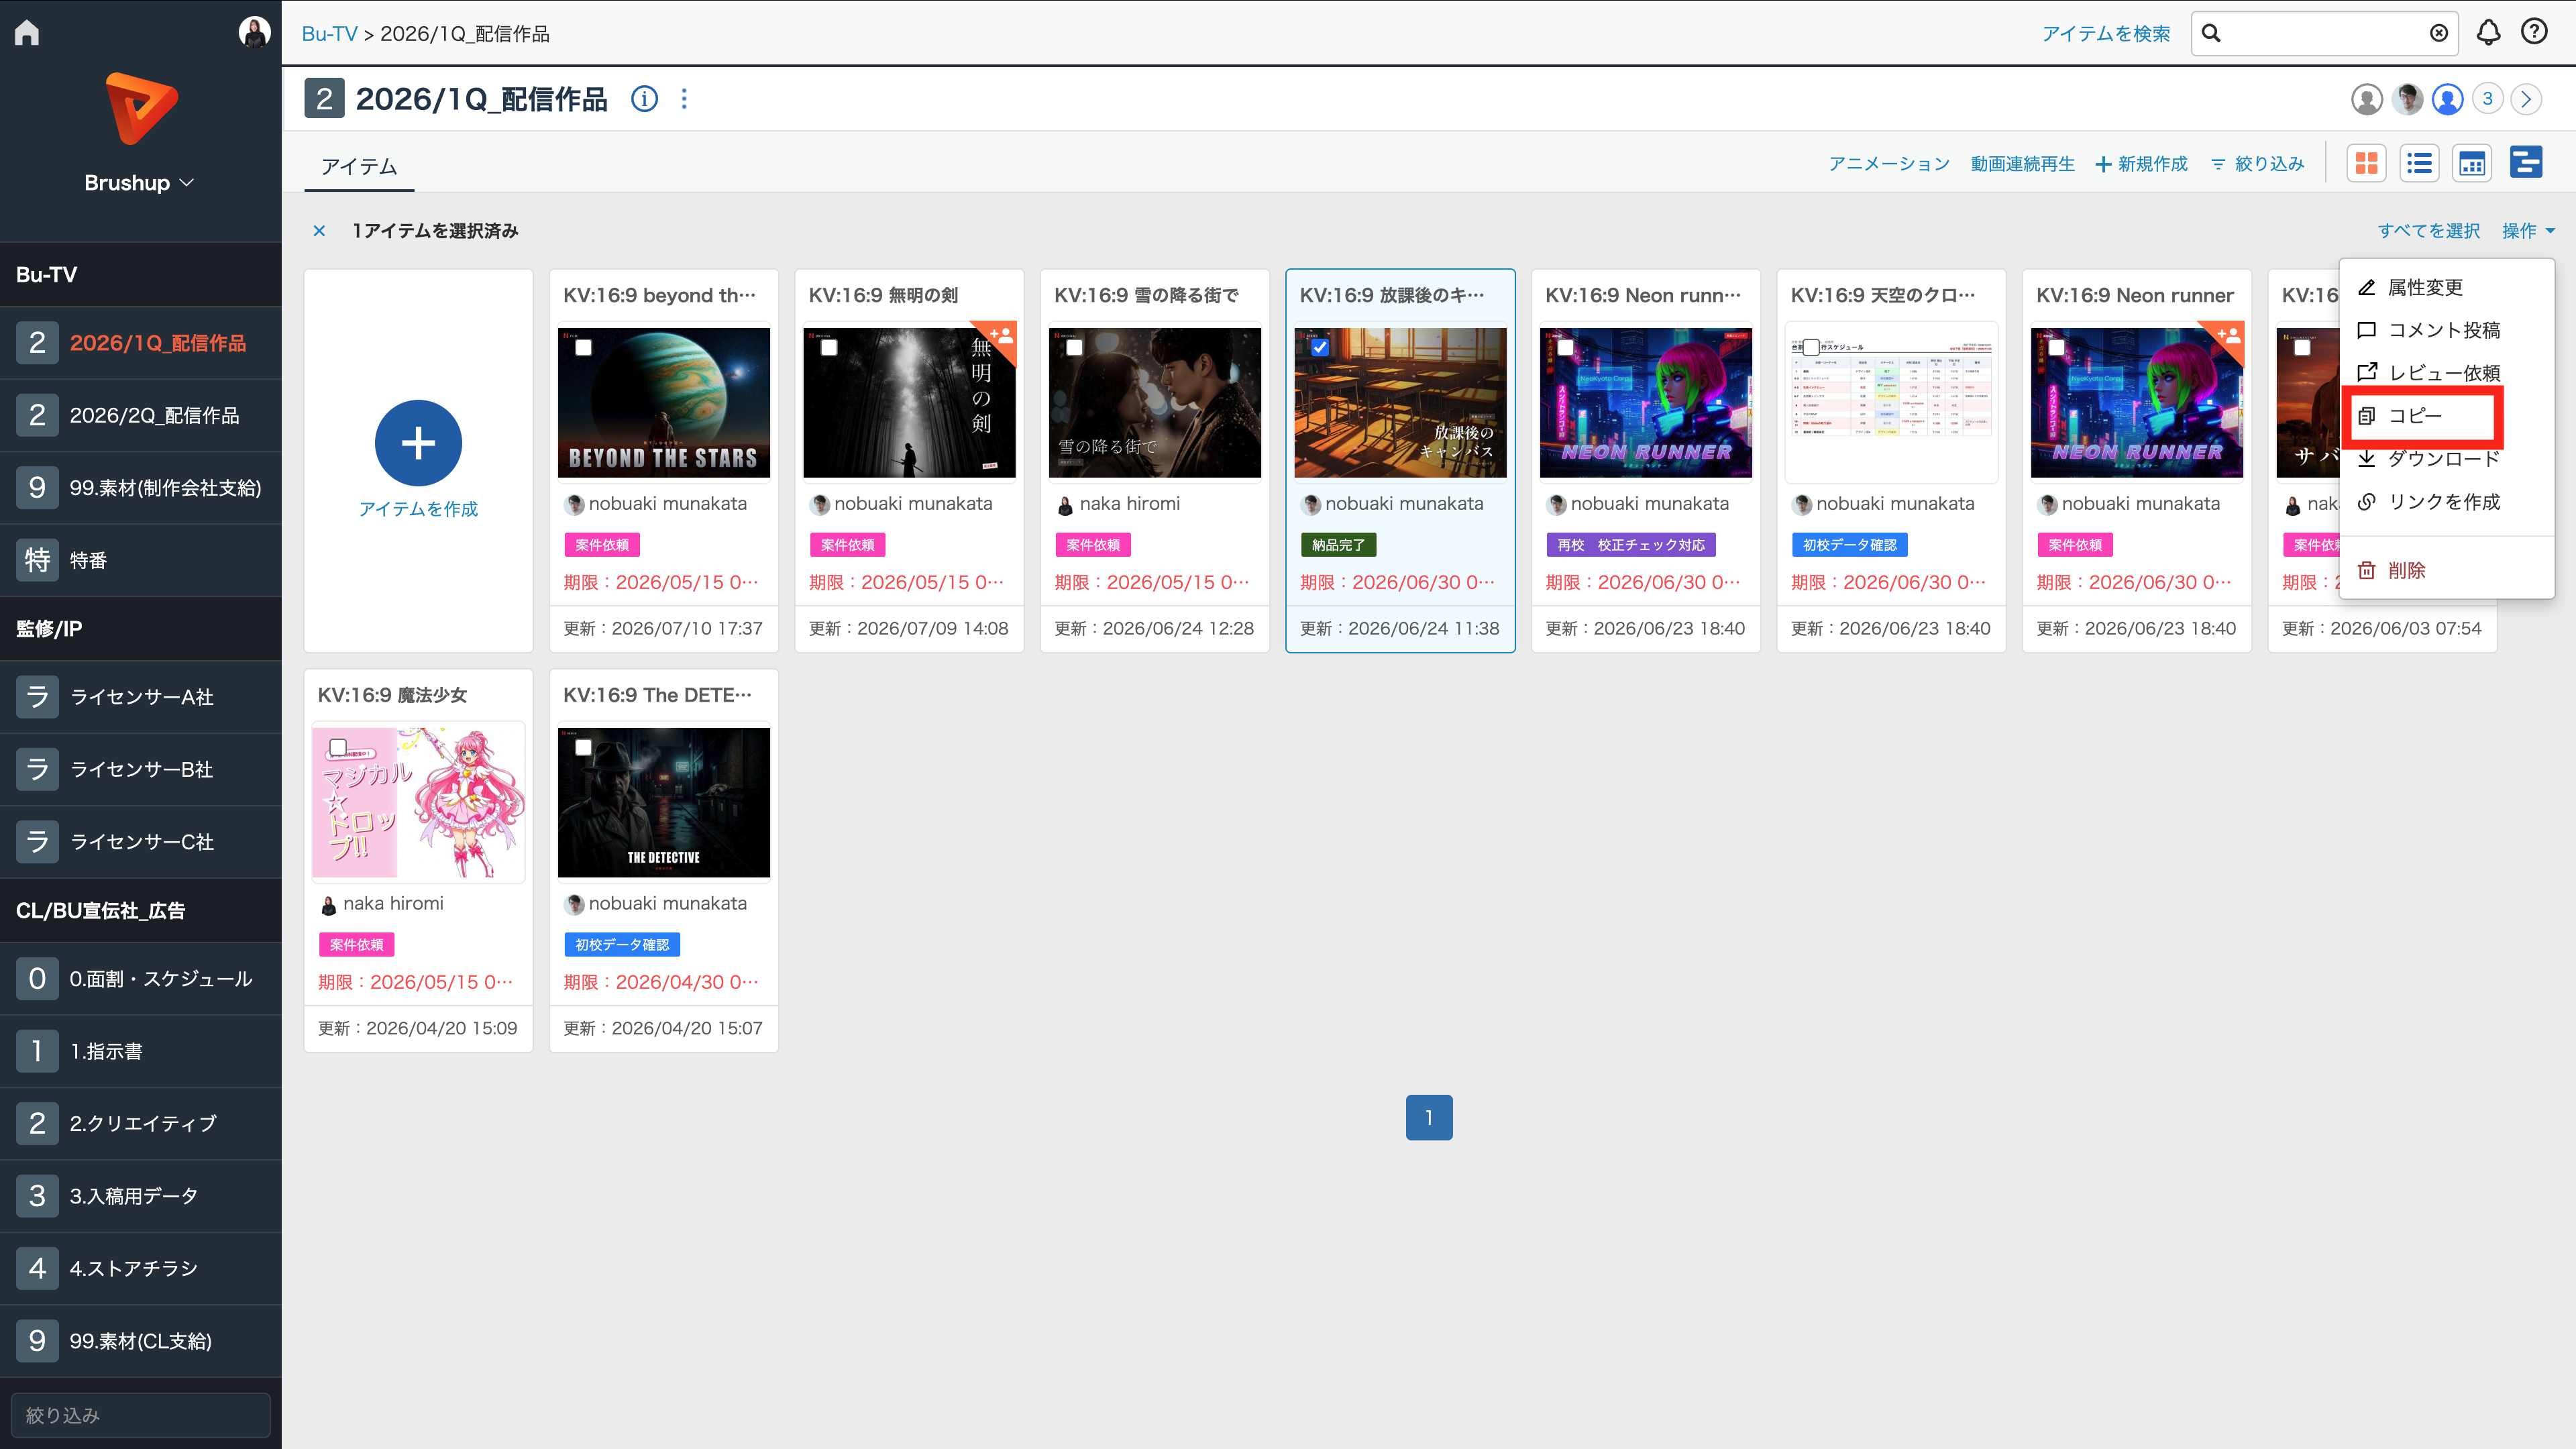The image size is (2576, 1449).
Task: Expand the Brushup workspace dropdown
Action: tap(139, 183)
